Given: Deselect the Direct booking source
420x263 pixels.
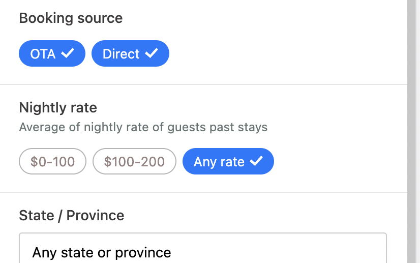Looking at the screenshot, I should coord(130,53).
